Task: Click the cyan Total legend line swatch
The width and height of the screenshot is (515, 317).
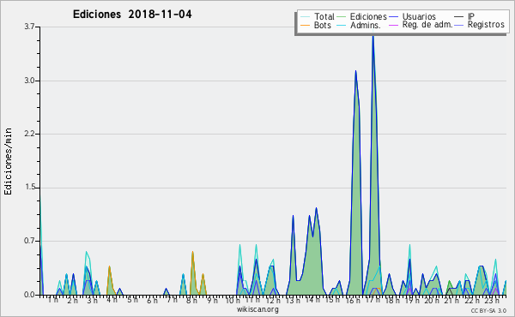Action: (305, 17)
